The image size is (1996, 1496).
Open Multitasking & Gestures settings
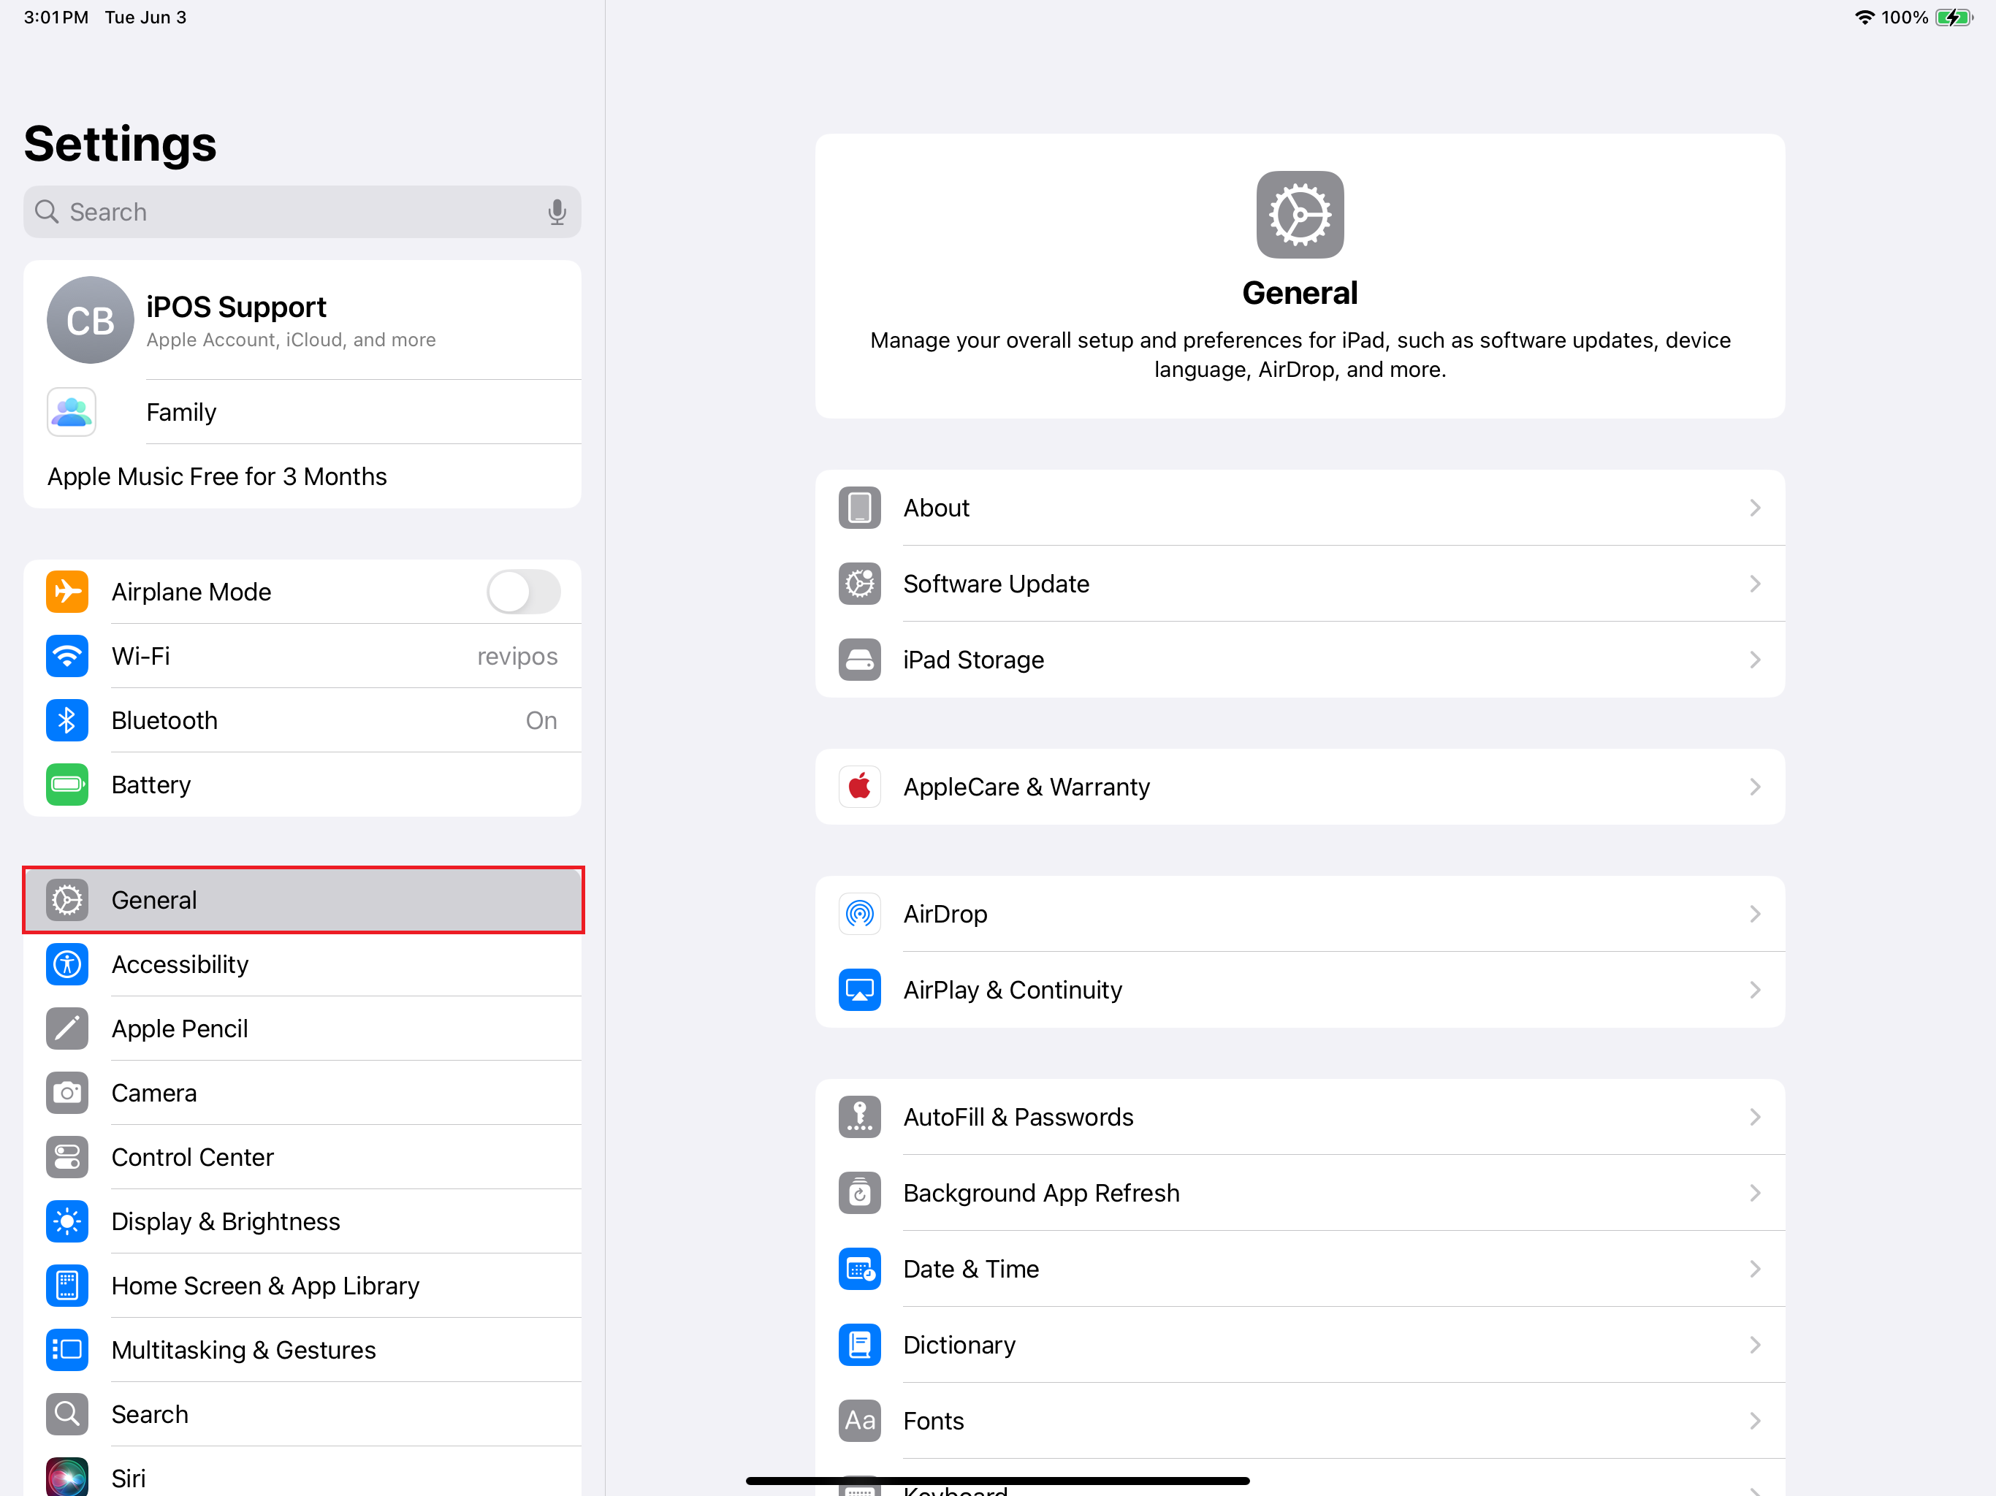pyautogui.click(x=302, y=1350)
